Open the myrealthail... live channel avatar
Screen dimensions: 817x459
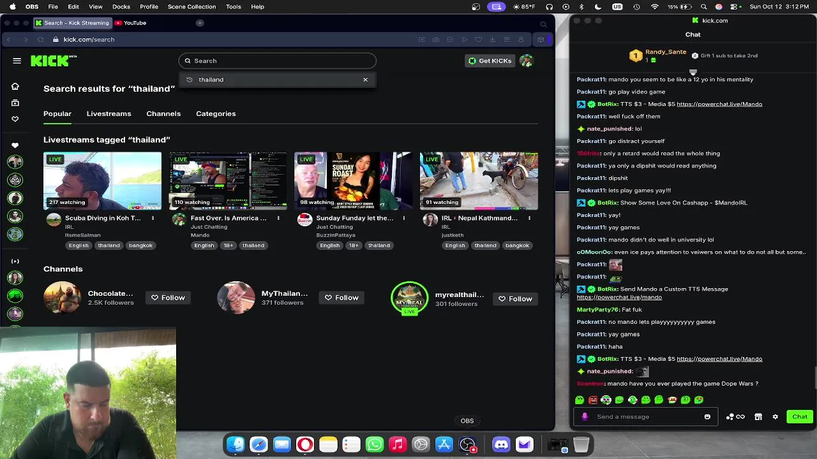(410, 298)
